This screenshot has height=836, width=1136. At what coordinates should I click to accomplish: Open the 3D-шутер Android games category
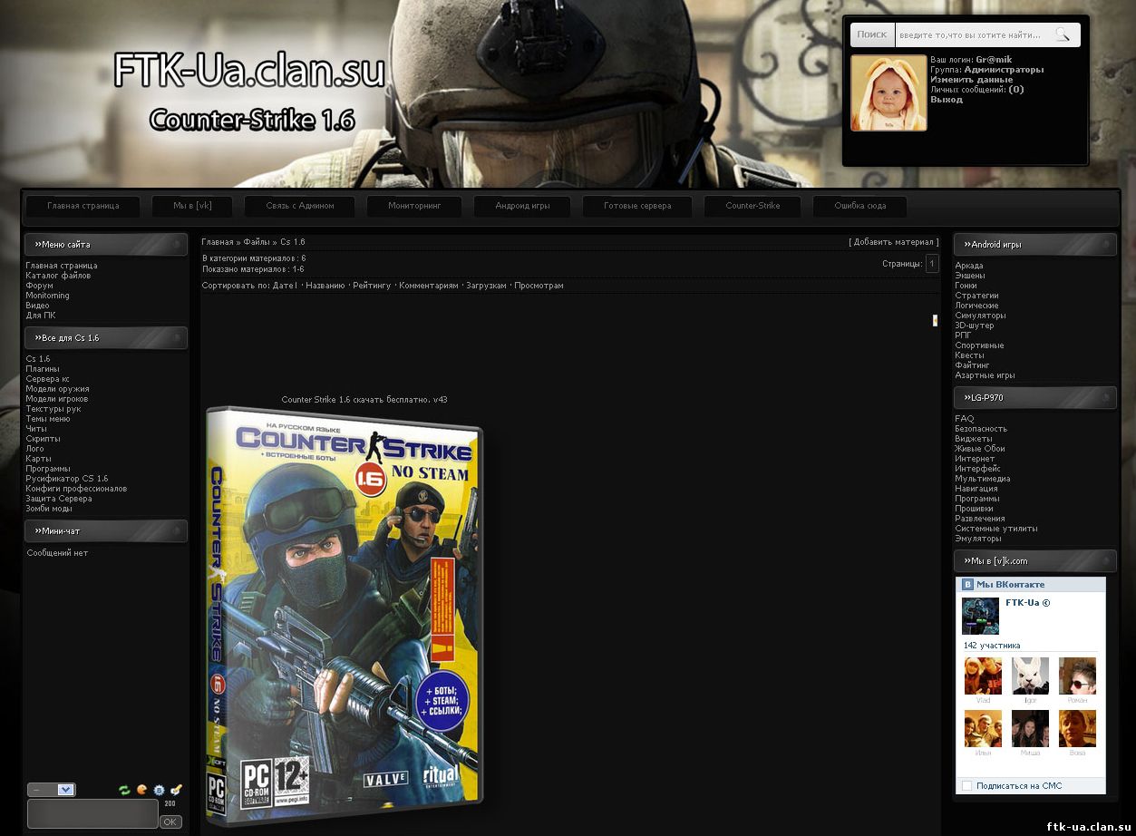click(975, 326)
